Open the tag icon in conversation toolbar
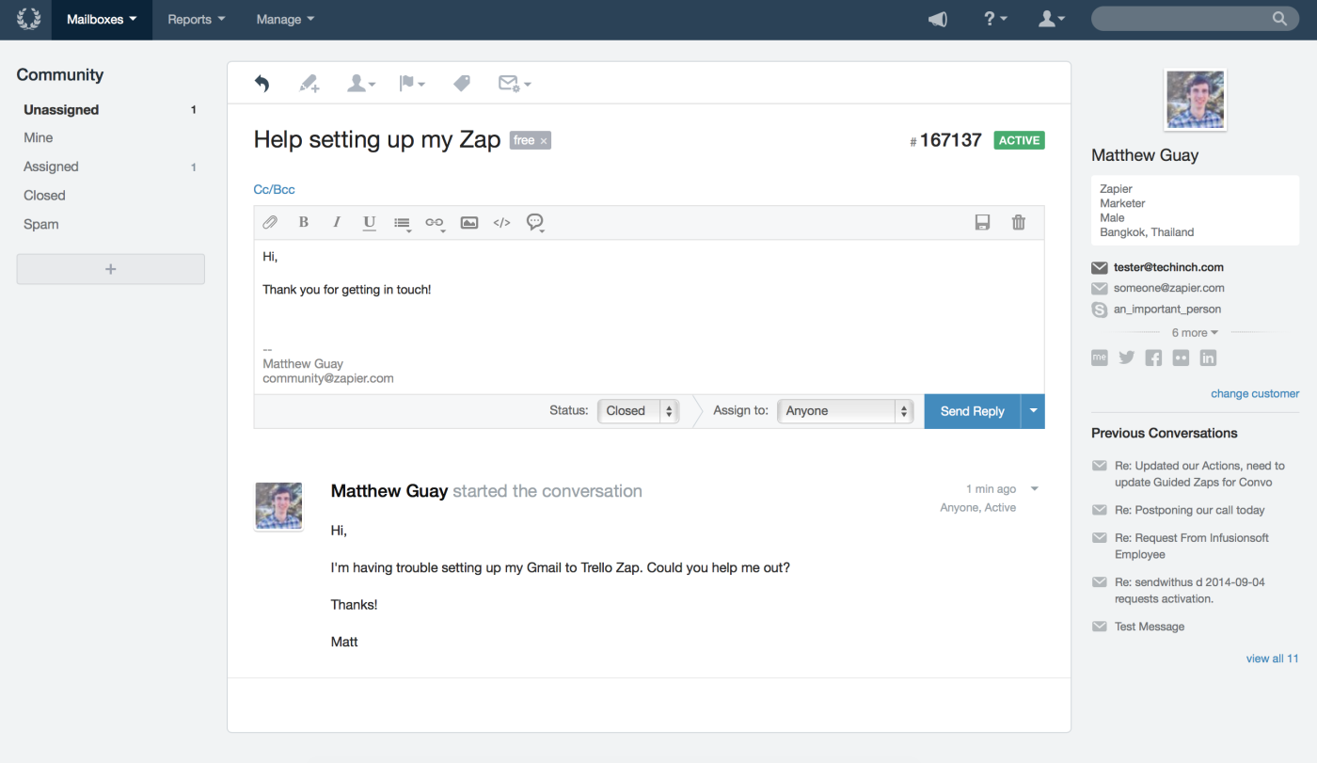This screenshot has height=763, width=1317. [461, 84]
